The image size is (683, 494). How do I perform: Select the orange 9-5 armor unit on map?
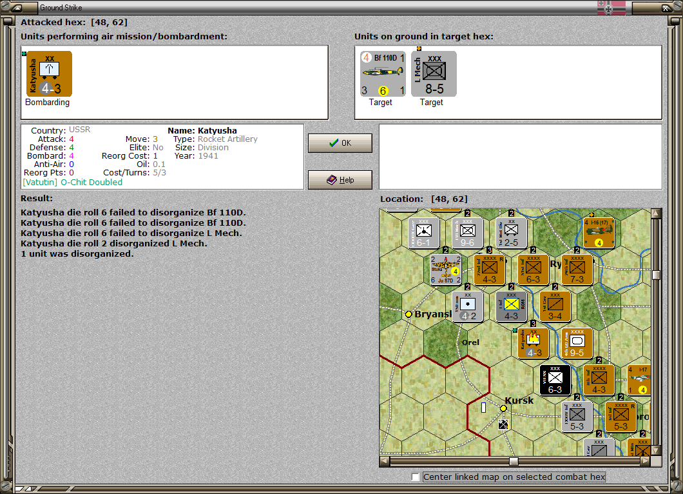point(577,343)
